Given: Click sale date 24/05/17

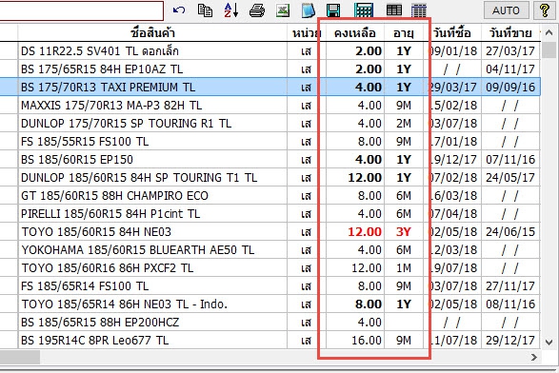Looking at the screenshot, I should click(510, 177).
